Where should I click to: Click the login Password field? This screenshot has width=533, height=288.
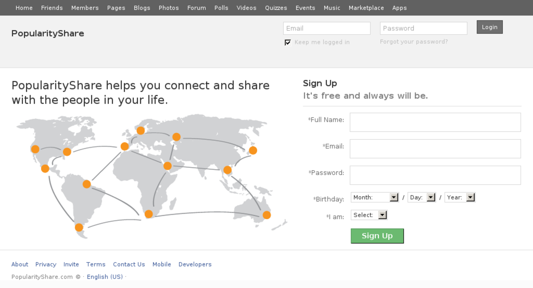point(423,28)
